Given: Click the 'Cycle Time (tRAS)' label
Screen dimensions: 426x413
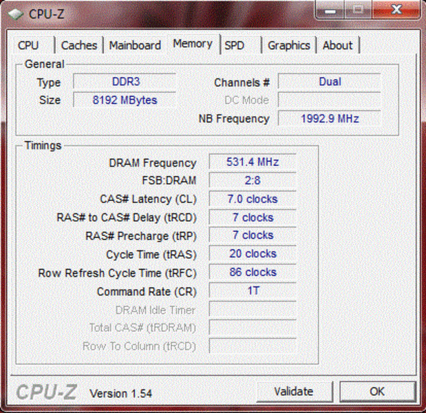Looking at the screenshot, I should click(x=151, y=255).
